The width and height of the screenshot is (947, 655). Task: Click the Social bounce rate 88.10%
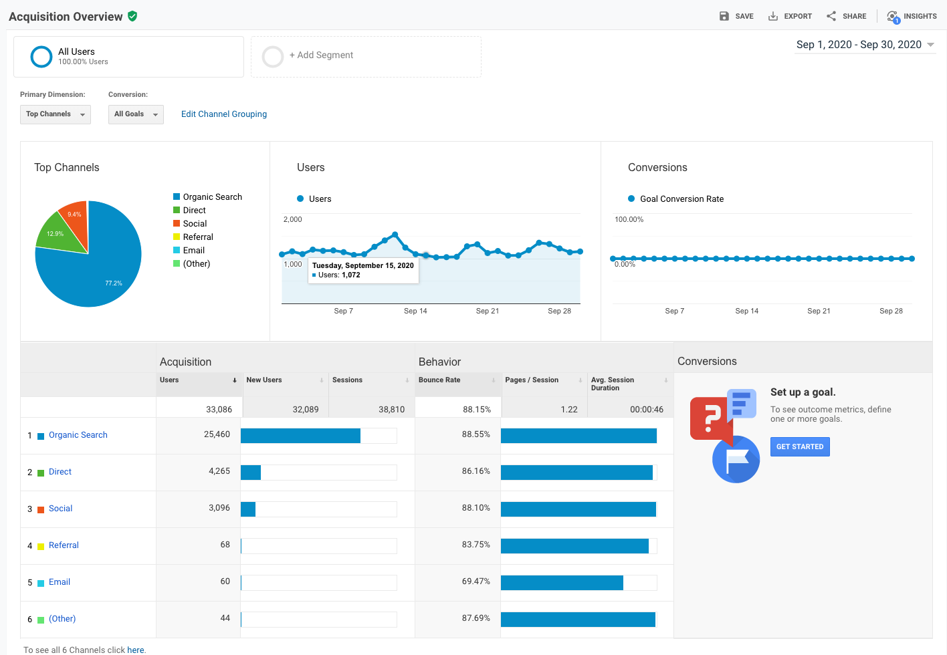coord(476,508)
